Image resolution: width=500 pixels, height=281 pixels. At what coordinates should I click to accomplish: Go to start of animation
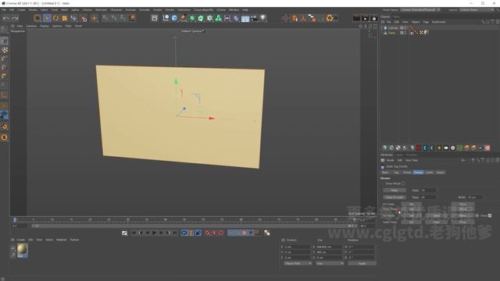134,233
